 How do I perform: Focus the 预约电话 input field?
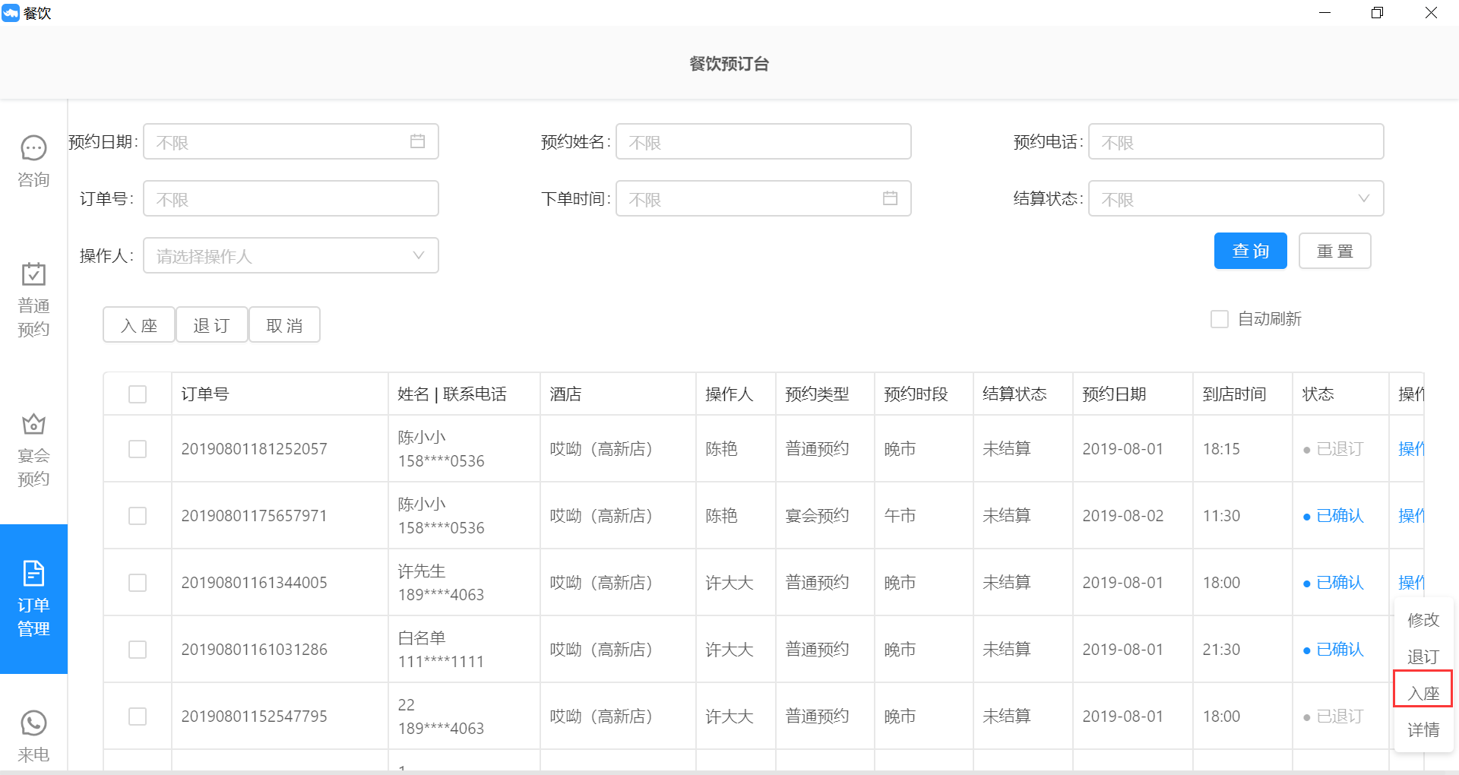click(x=1236, y=141)
